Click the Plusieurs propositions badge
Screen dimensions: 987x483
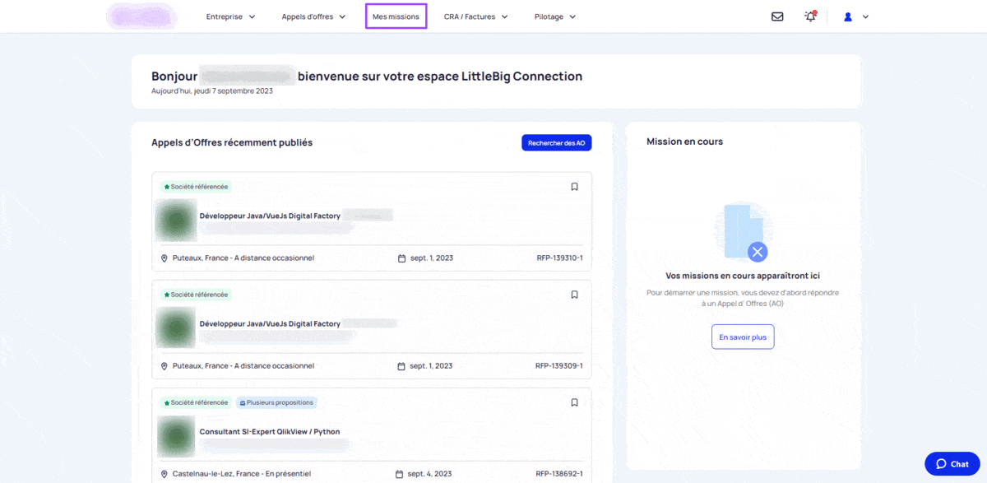(x=276, y=402)
